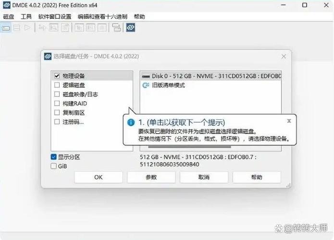
Task: Click the drive icon beside Disk 0
Action: click(146, 76)
